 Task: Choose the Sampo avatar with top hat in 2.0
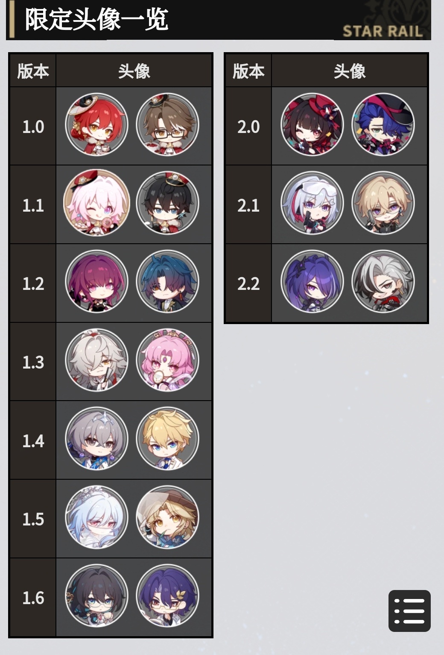pos(383,125)
